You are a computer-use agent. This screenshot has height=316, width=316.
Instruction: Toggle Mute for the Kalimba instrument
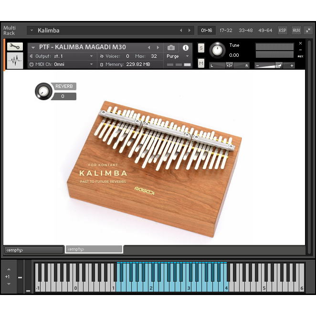coord(201,63)
